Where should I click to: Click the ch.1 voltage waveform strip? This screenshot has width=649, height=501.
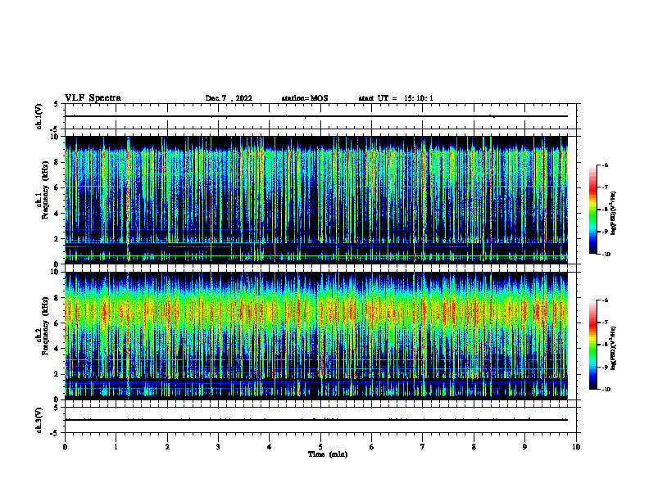point(320,116)
